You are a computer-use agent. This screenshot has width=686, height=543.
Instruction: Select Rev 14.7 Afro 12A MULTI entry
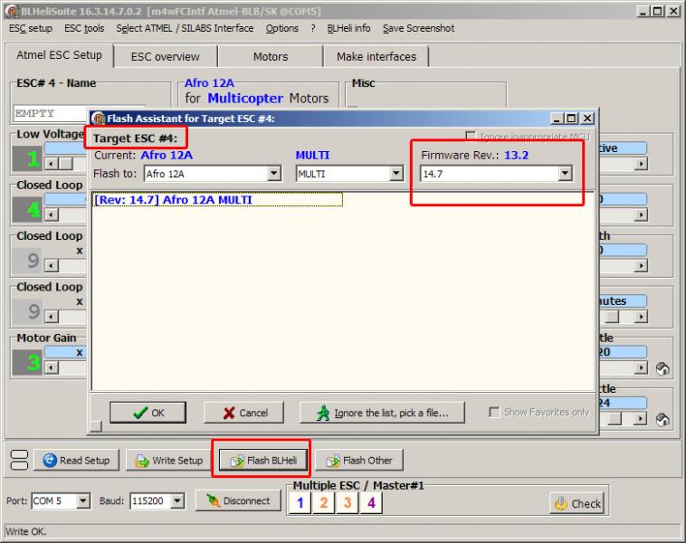click(217, 200)
